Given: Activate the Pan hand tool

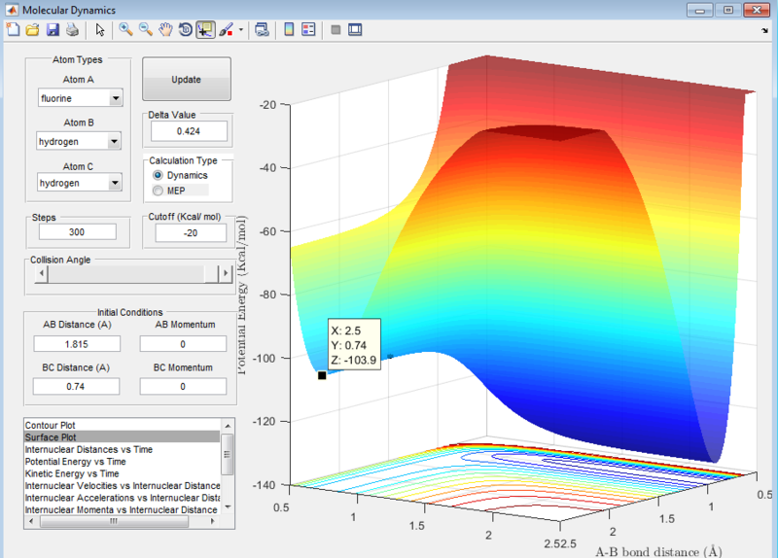Looking at the screenshot, I should tap(165, 30).
